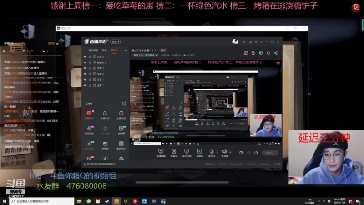Toggle visibility of layer 文本 2
Screen dimensions: 364x205
coord(85,74)
